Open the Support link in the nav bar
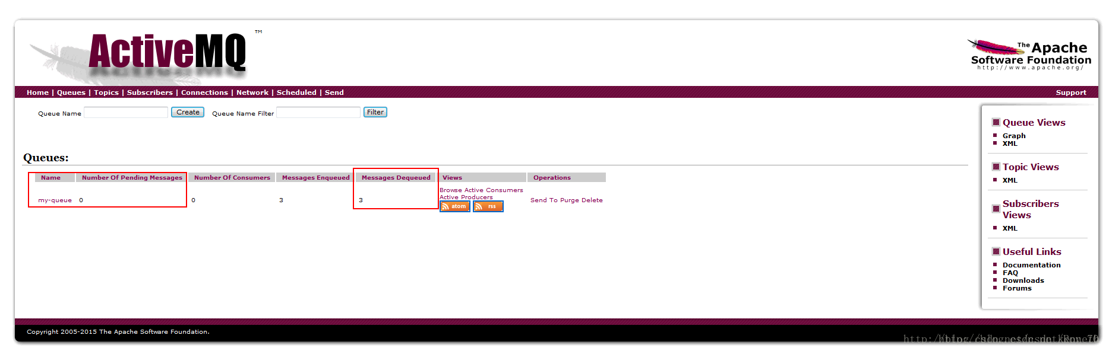The height and width of the screenshot is (351, 1106). click(1071, 92)
